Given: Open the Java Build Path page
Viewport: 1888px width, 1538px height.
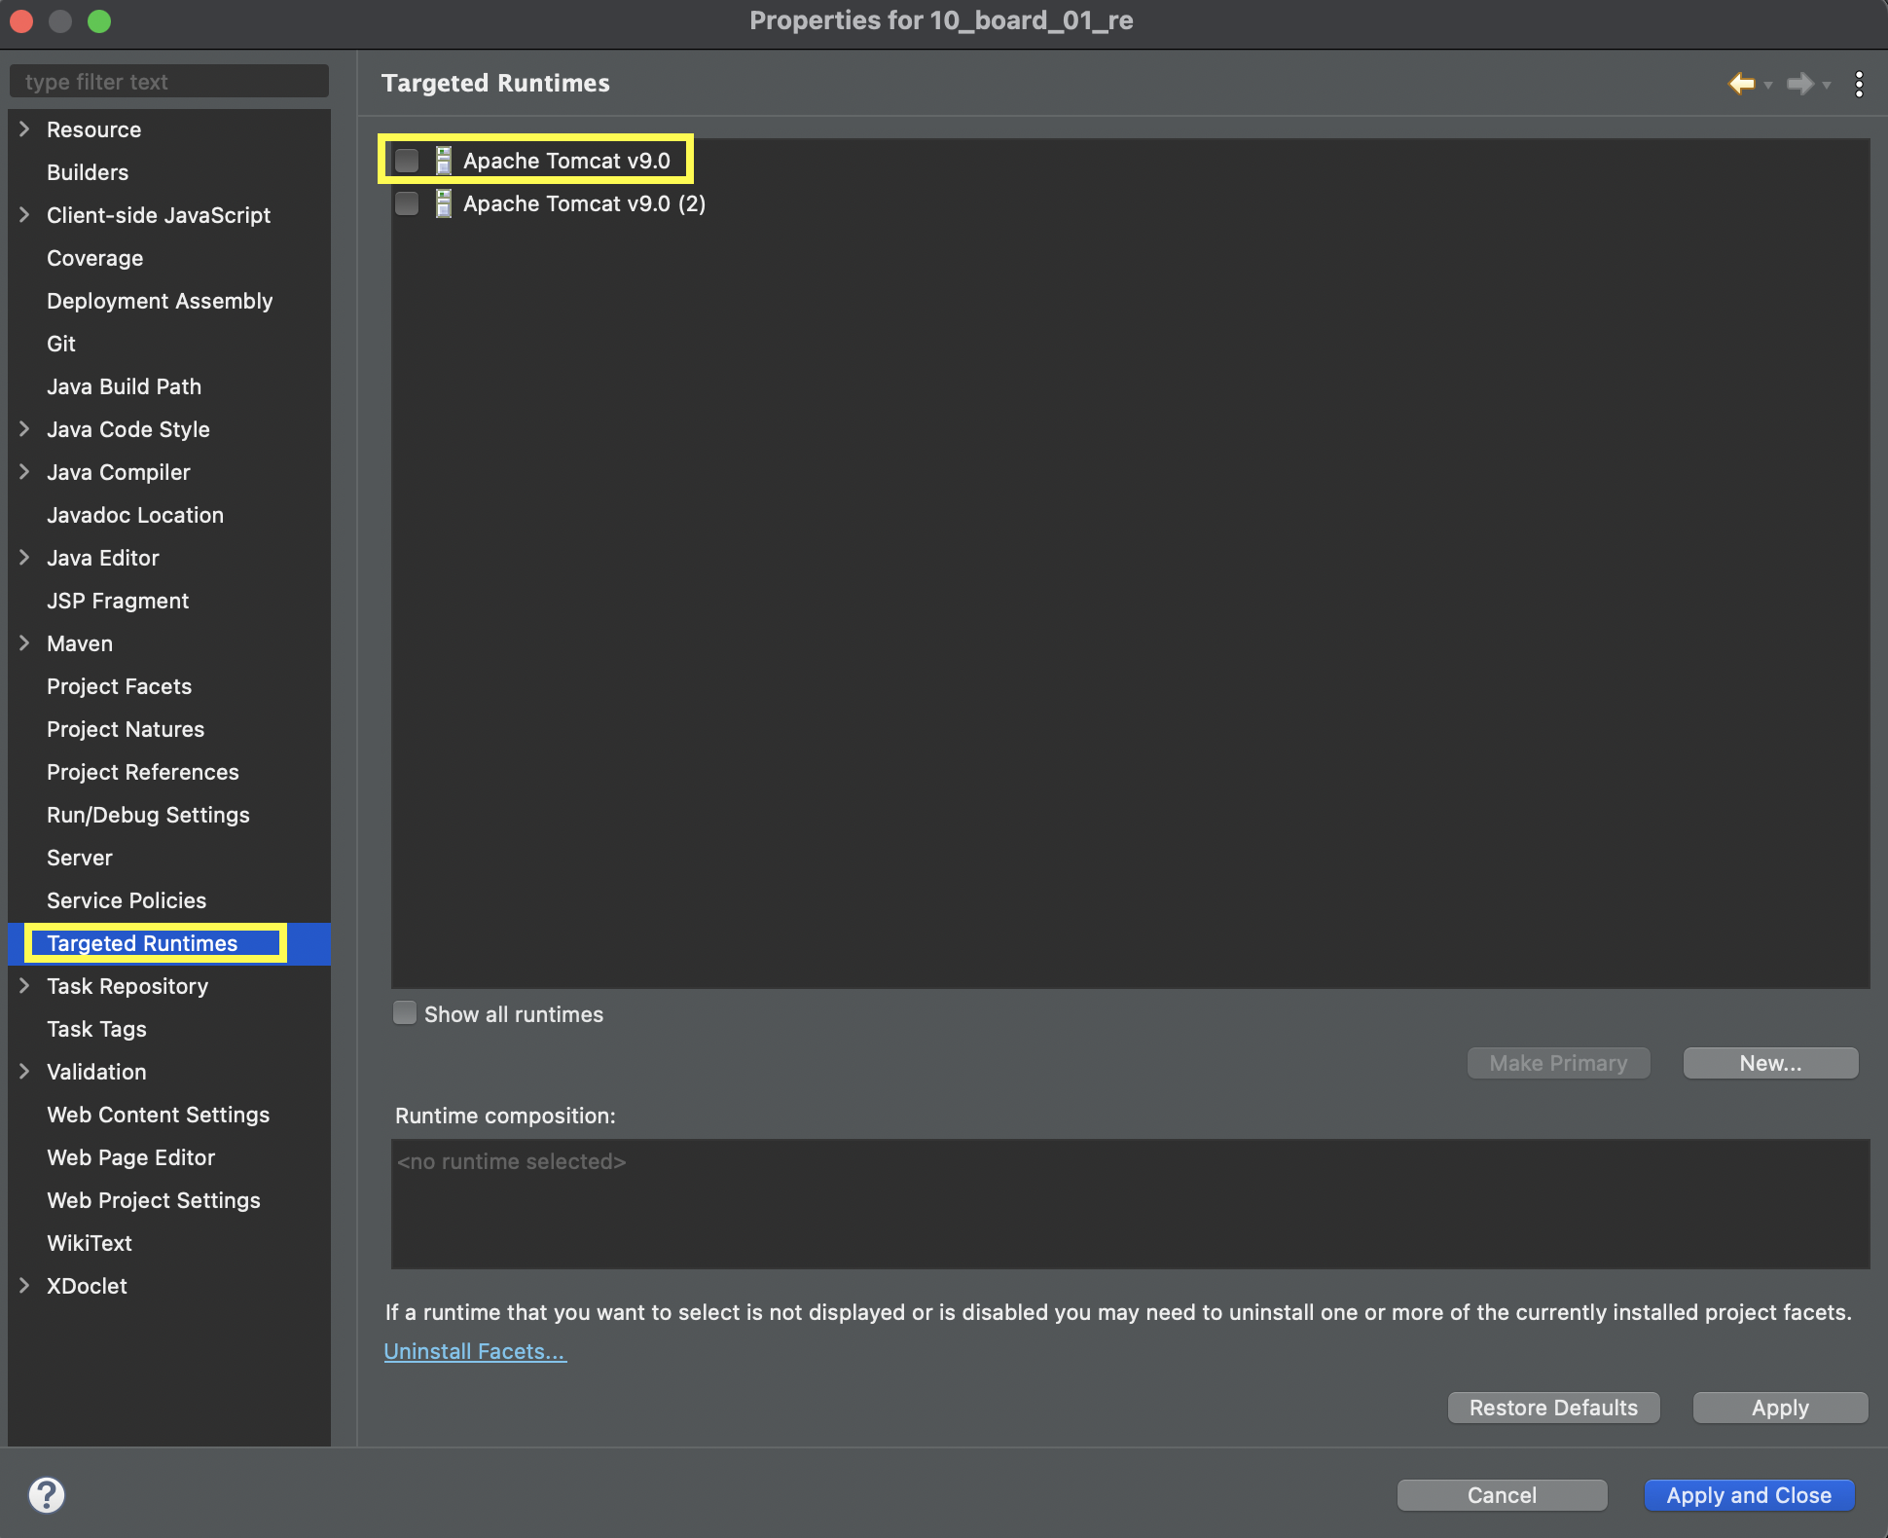Looking at the screenshot, I should [124, 386].
